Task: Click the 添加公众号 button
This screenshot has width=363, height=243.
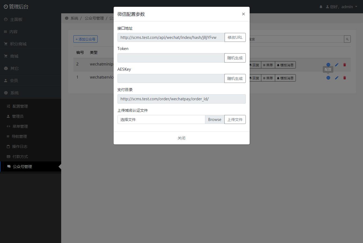Action: click(x=85, y=39)
